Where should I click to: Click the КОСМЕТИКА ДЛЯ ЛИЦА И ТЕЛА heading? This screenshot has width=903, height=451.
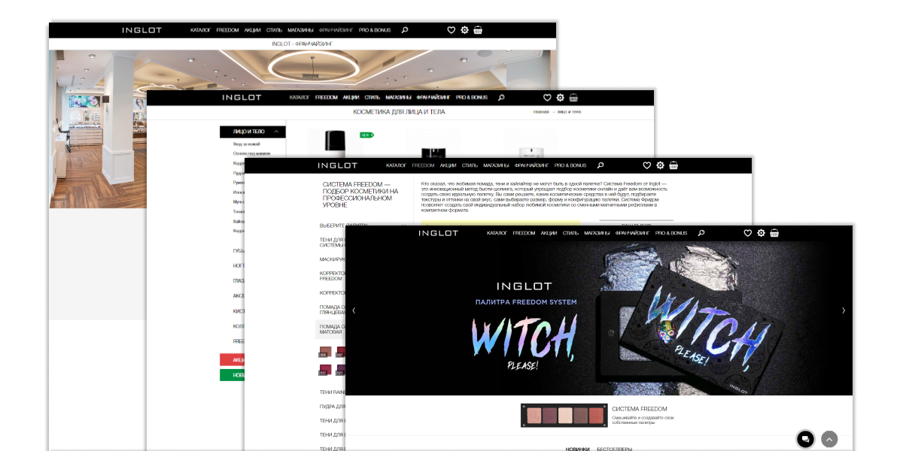pyautogui.click(x=399, y=112)
